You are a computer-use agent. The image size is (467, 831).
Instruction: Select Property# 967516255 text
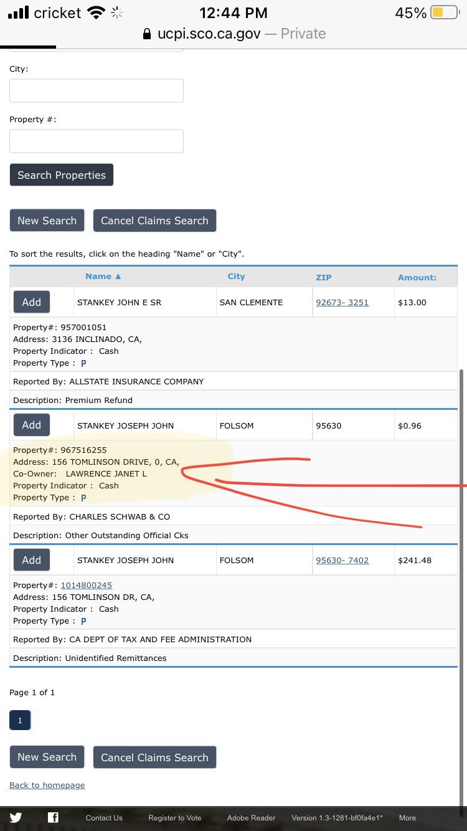(x=60, y=450)
